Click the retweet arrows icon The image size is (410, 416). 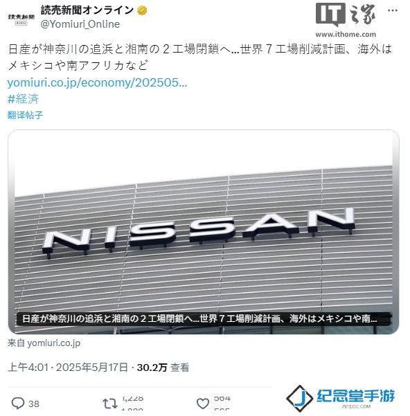110,404
